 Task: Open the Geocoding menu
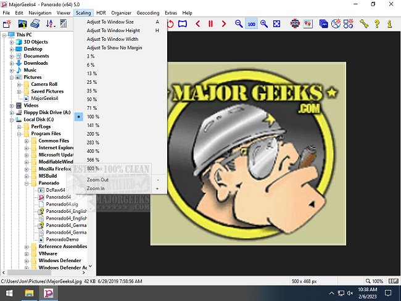point(148,13)
